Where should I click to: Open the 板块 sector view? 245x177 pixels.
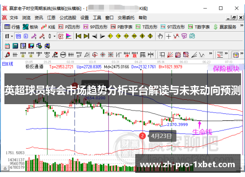click(x=30, y=27)
